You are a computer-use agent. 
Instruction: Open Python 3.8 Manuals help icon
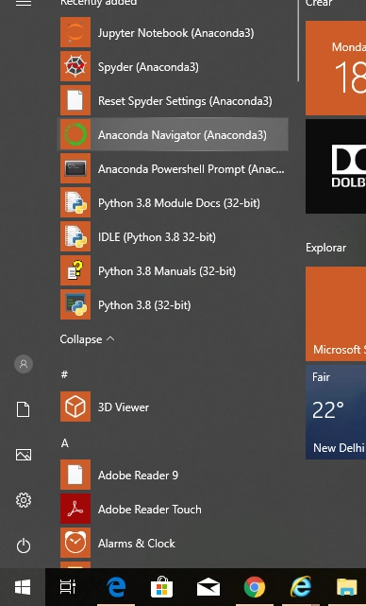pos(75,270)
